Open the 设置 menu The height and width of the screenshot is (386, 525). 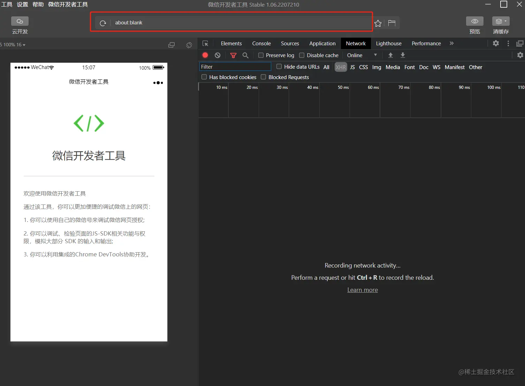coord(22,5)
